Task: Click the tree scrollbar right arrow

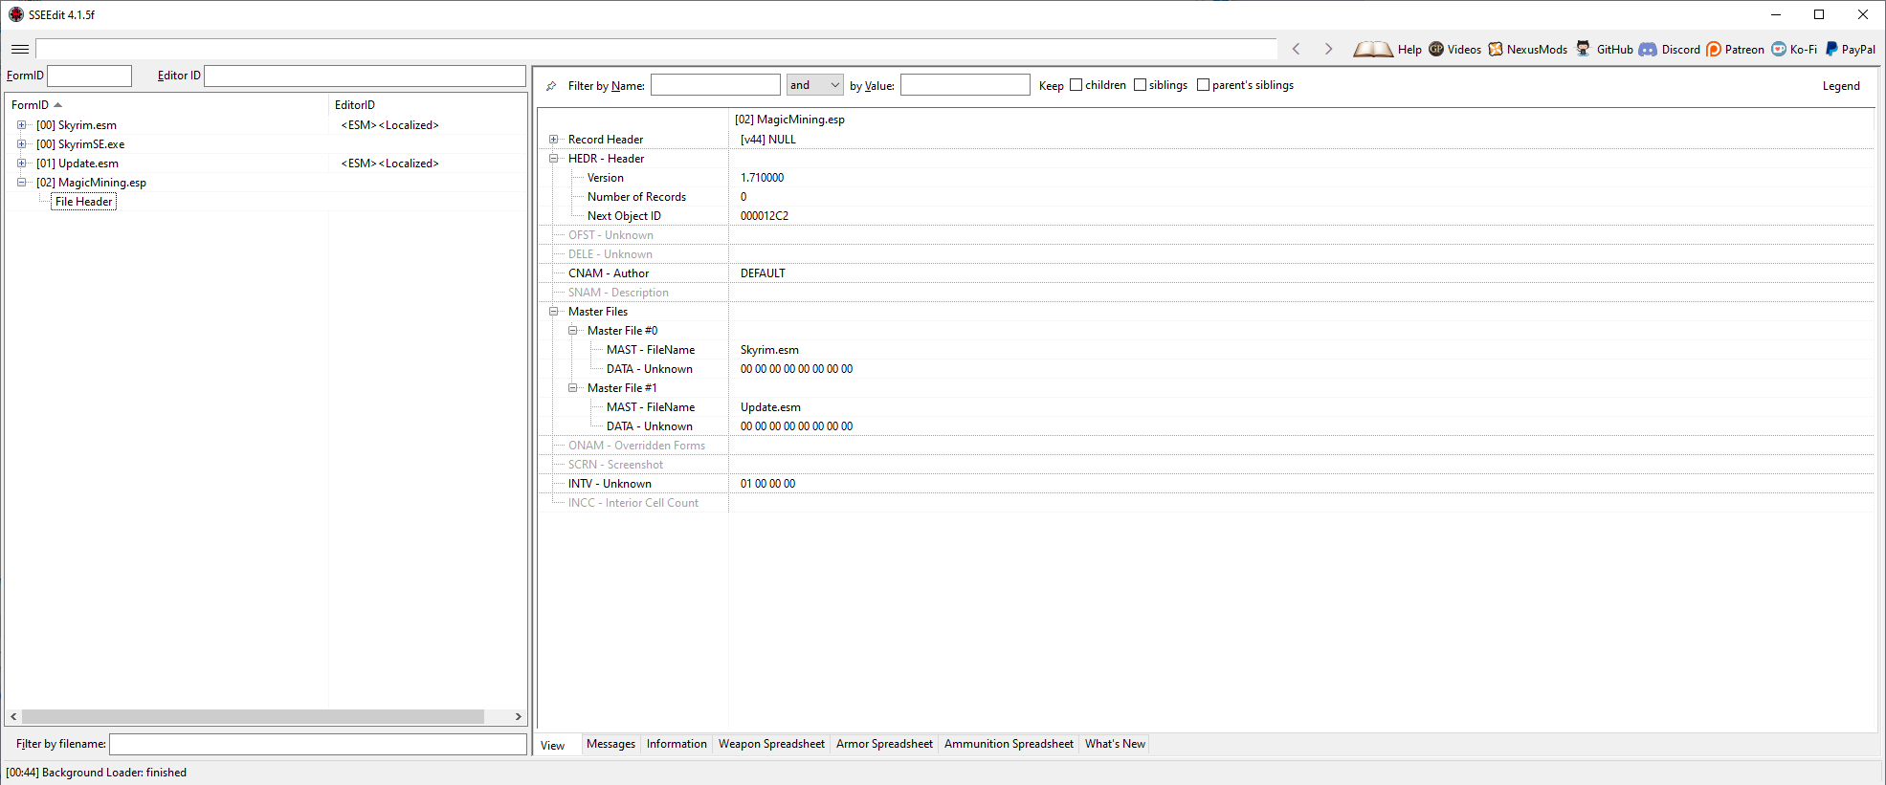Action: click(519, 716)
